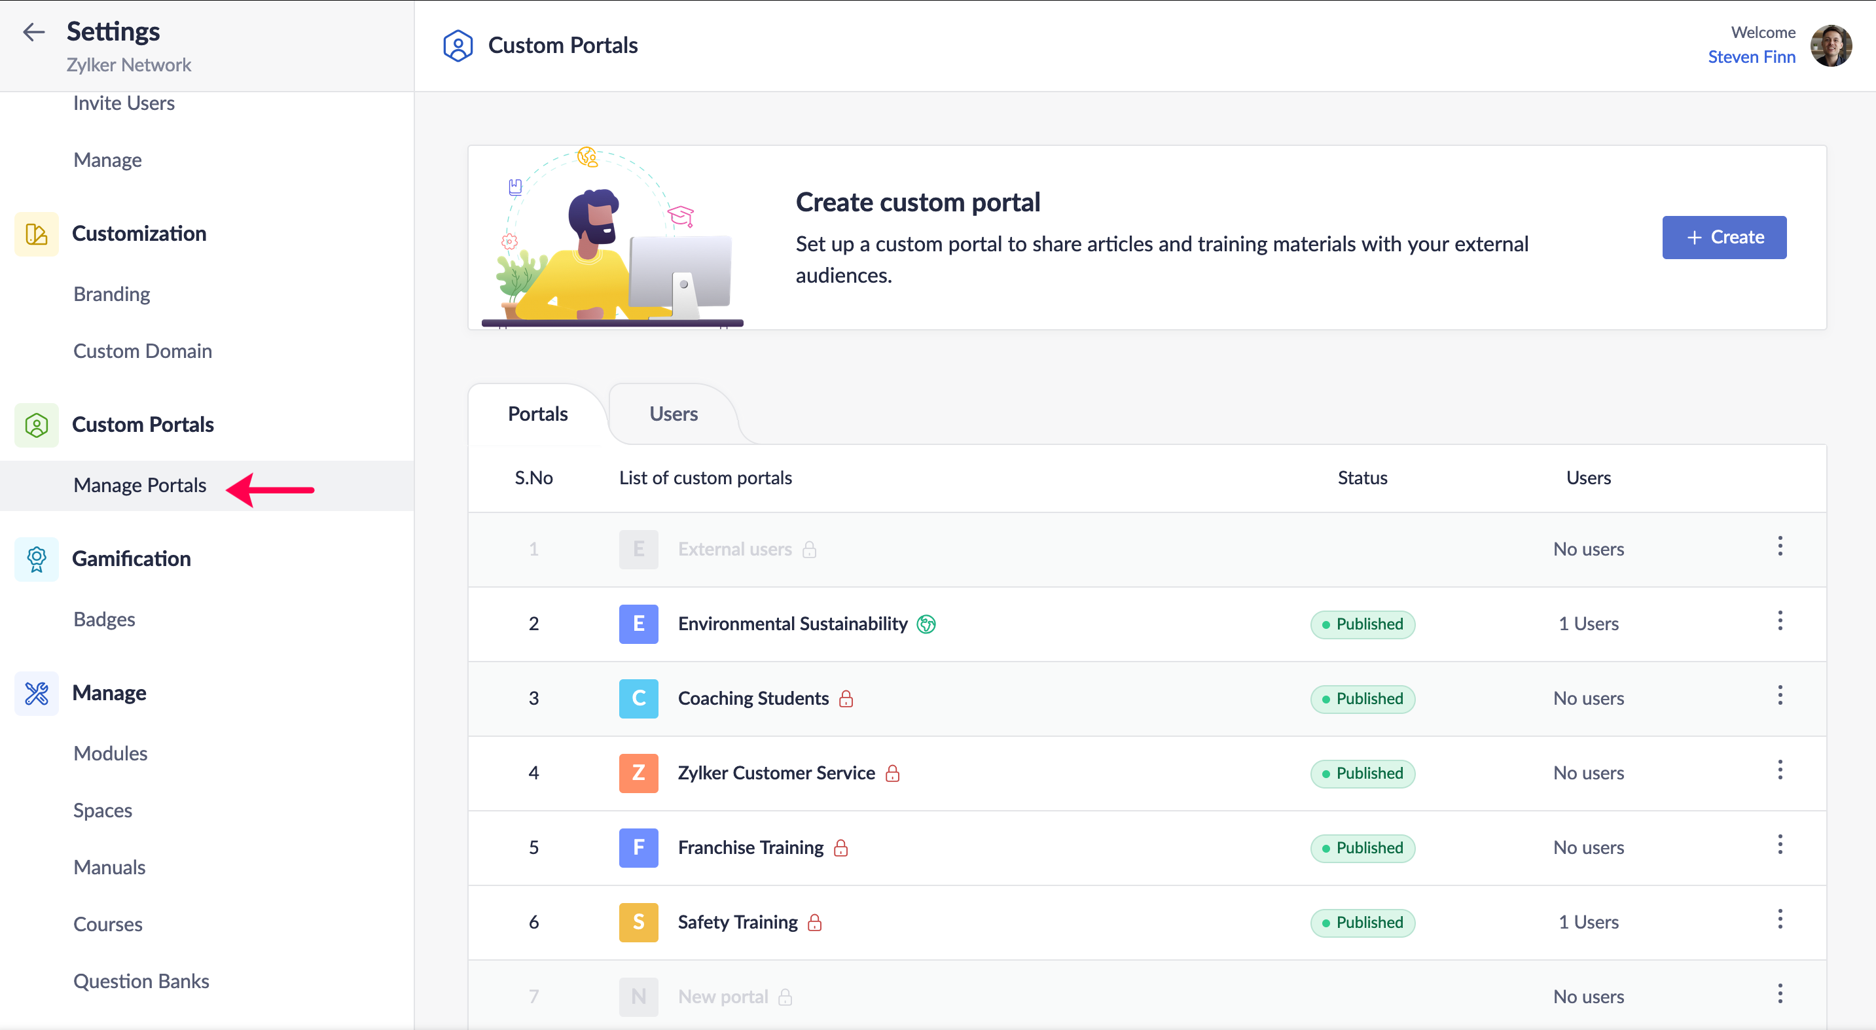Click the Manage tools icon
Image resolution: width=1876 pixels, height=1030 pixels.
pos(37,693)
